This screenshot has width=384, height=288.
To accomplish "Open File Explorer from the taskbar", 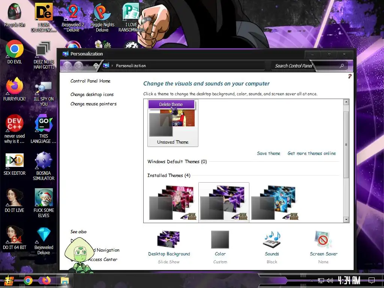I will pos(65,280).
